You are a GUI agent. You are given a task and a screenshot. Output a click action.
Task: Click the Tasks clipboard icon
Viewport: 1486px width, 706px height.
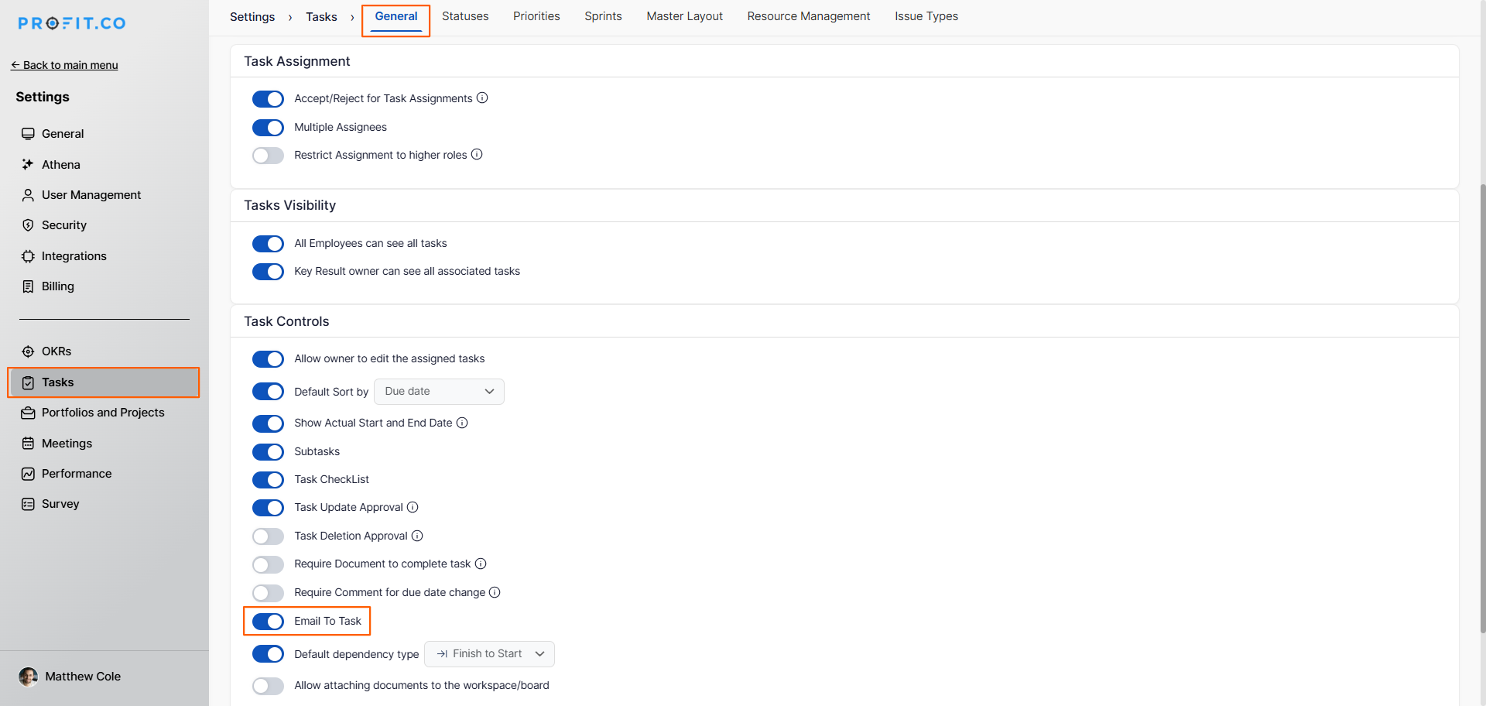[28, 382]
